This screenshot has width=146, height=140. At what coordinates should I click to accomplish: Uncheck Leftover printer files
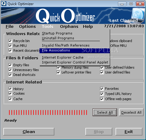[x=59, y=72]
